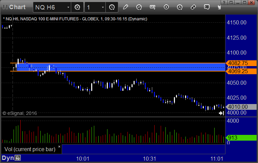The image size is (258, 163).
Task: Click the 4010.00 current price label
Action: pyautogui.click(x=241, y=107)
